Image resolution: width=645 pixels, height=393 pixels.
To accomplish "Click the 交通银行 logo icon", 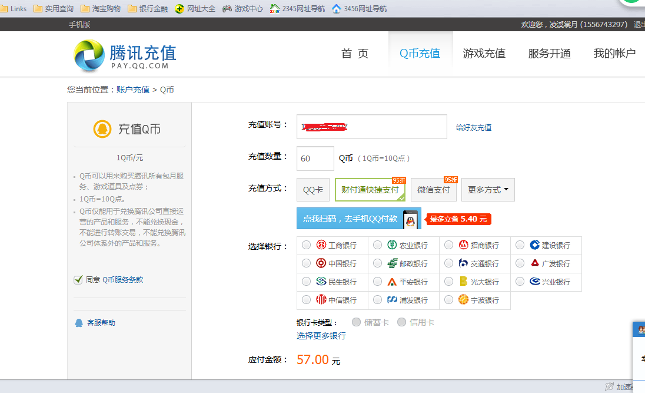I will 464,263.
